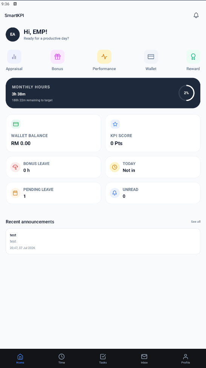Open the Pending Leave card
The width and height of the screenshot is (206, 368).
pos(53,193)
